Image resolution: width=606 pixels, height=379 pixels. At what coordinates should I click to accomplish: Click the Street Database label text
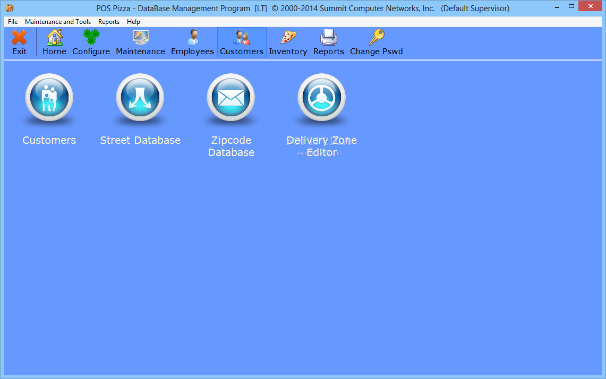[x=140, y=140]
